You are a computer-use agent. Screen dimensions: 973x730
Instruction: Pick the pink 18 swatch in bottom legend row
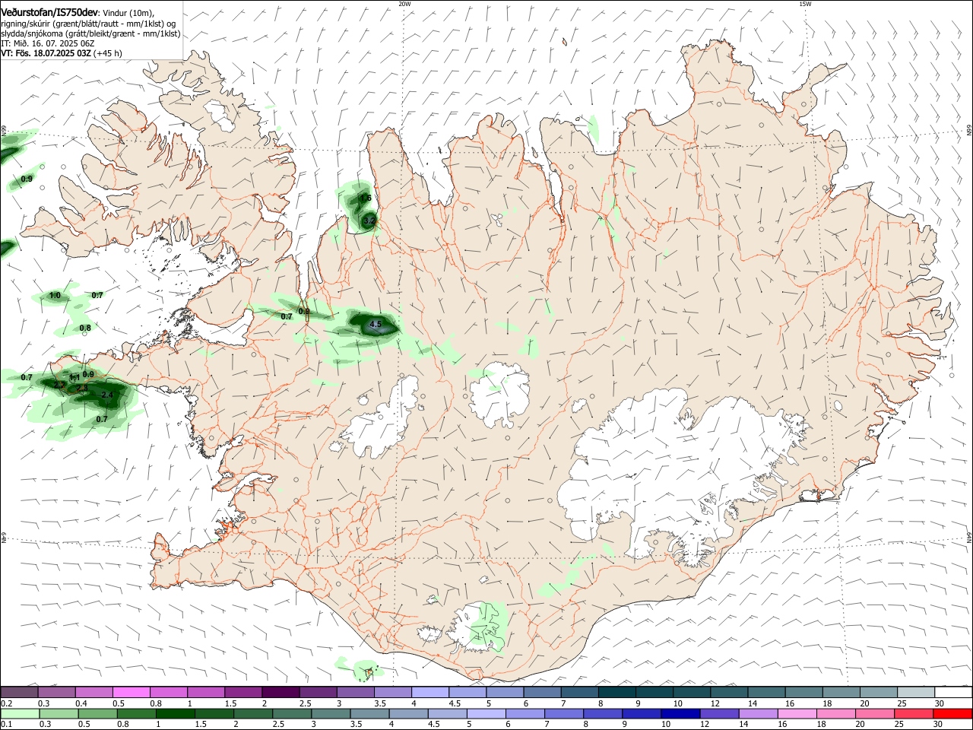point(835,713)
